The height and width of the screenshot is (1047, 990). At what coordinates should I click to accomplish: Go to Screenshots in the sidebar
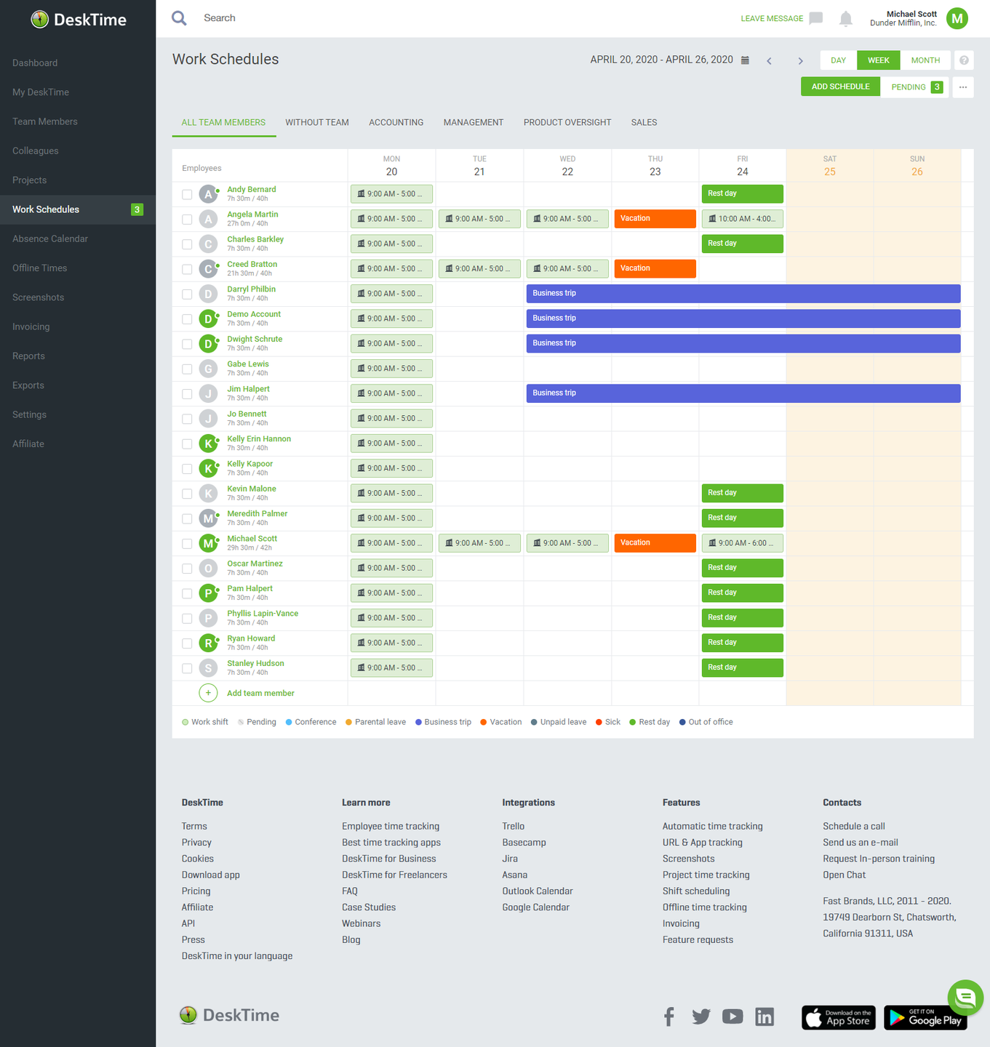tap(39, 297)
